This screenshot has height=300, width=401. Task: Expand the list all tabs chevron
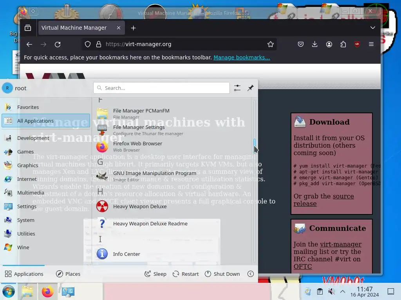click(x=373, y=28)
